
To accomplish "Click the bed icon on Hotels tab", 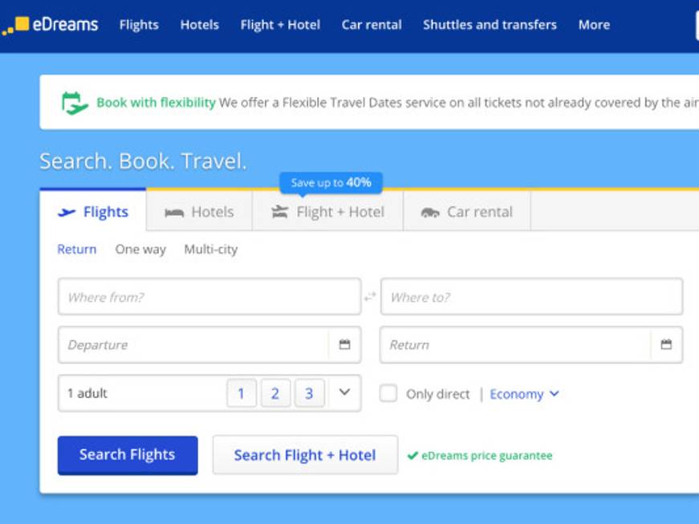I will point(174,213).
